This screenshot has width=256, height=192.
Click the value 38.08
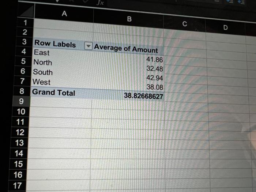(x=155, y=87)
